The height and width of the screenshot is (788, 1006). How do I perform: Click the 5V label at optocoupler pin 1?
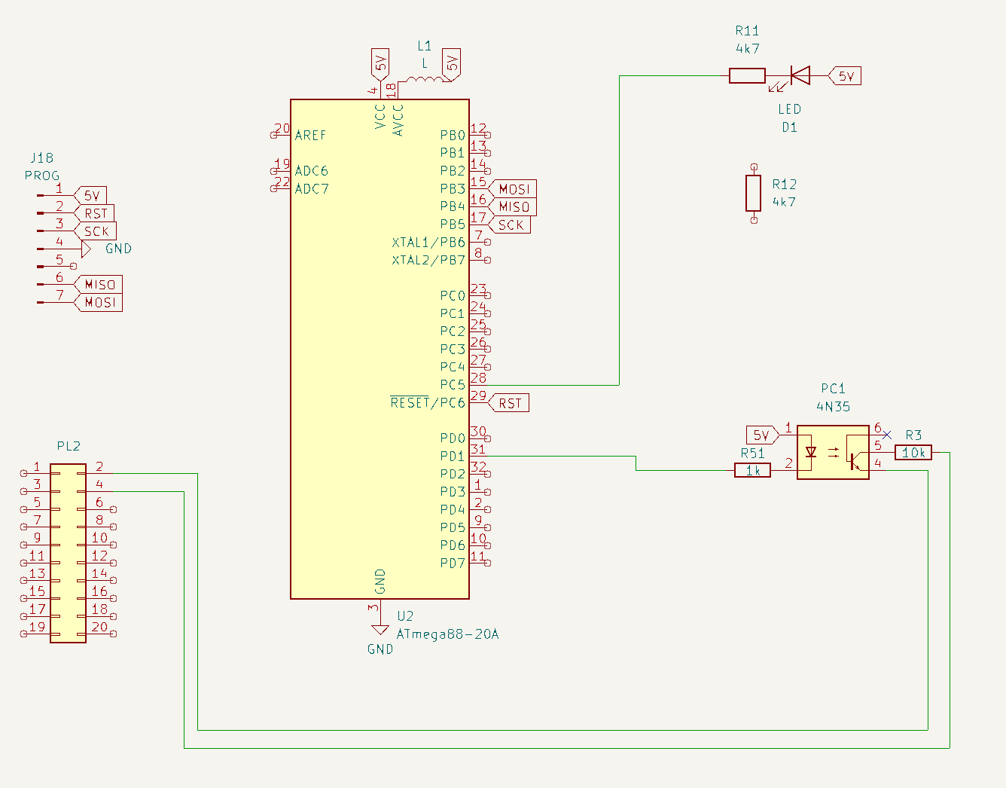click(763, 435)
